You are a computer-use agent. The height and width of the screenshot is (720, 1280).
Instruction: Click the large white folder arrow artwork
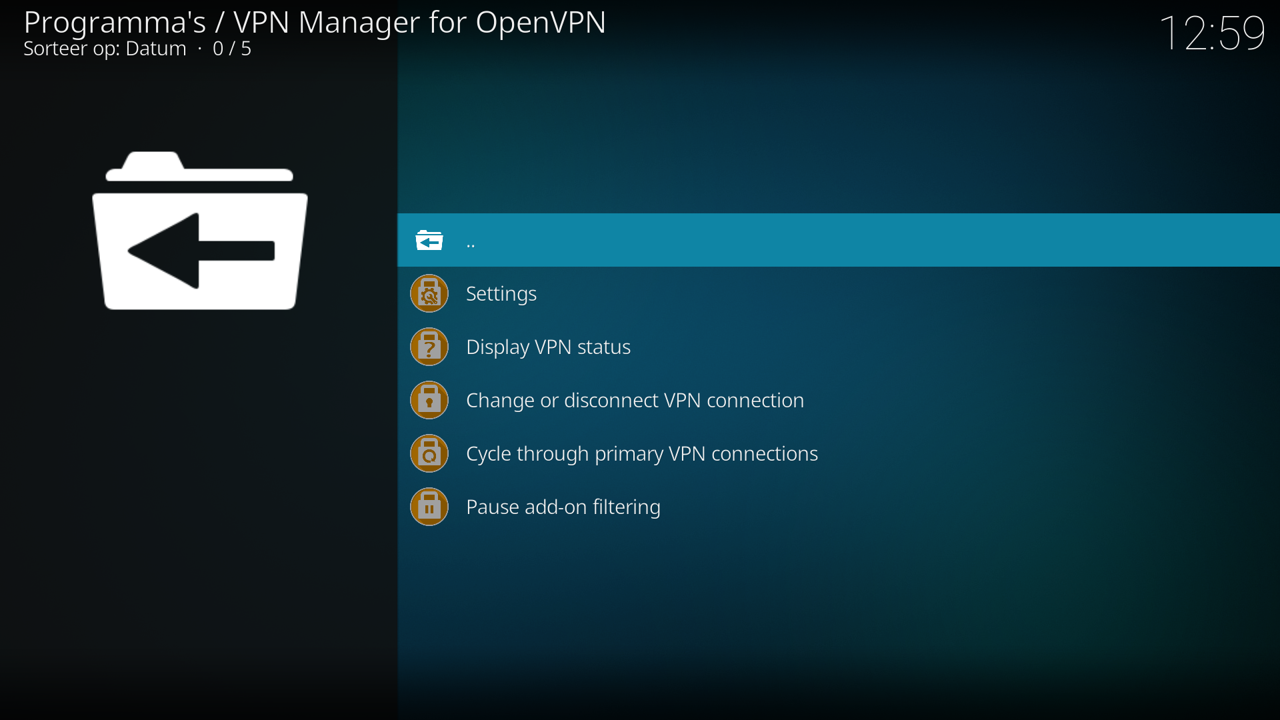click(200, 233)
